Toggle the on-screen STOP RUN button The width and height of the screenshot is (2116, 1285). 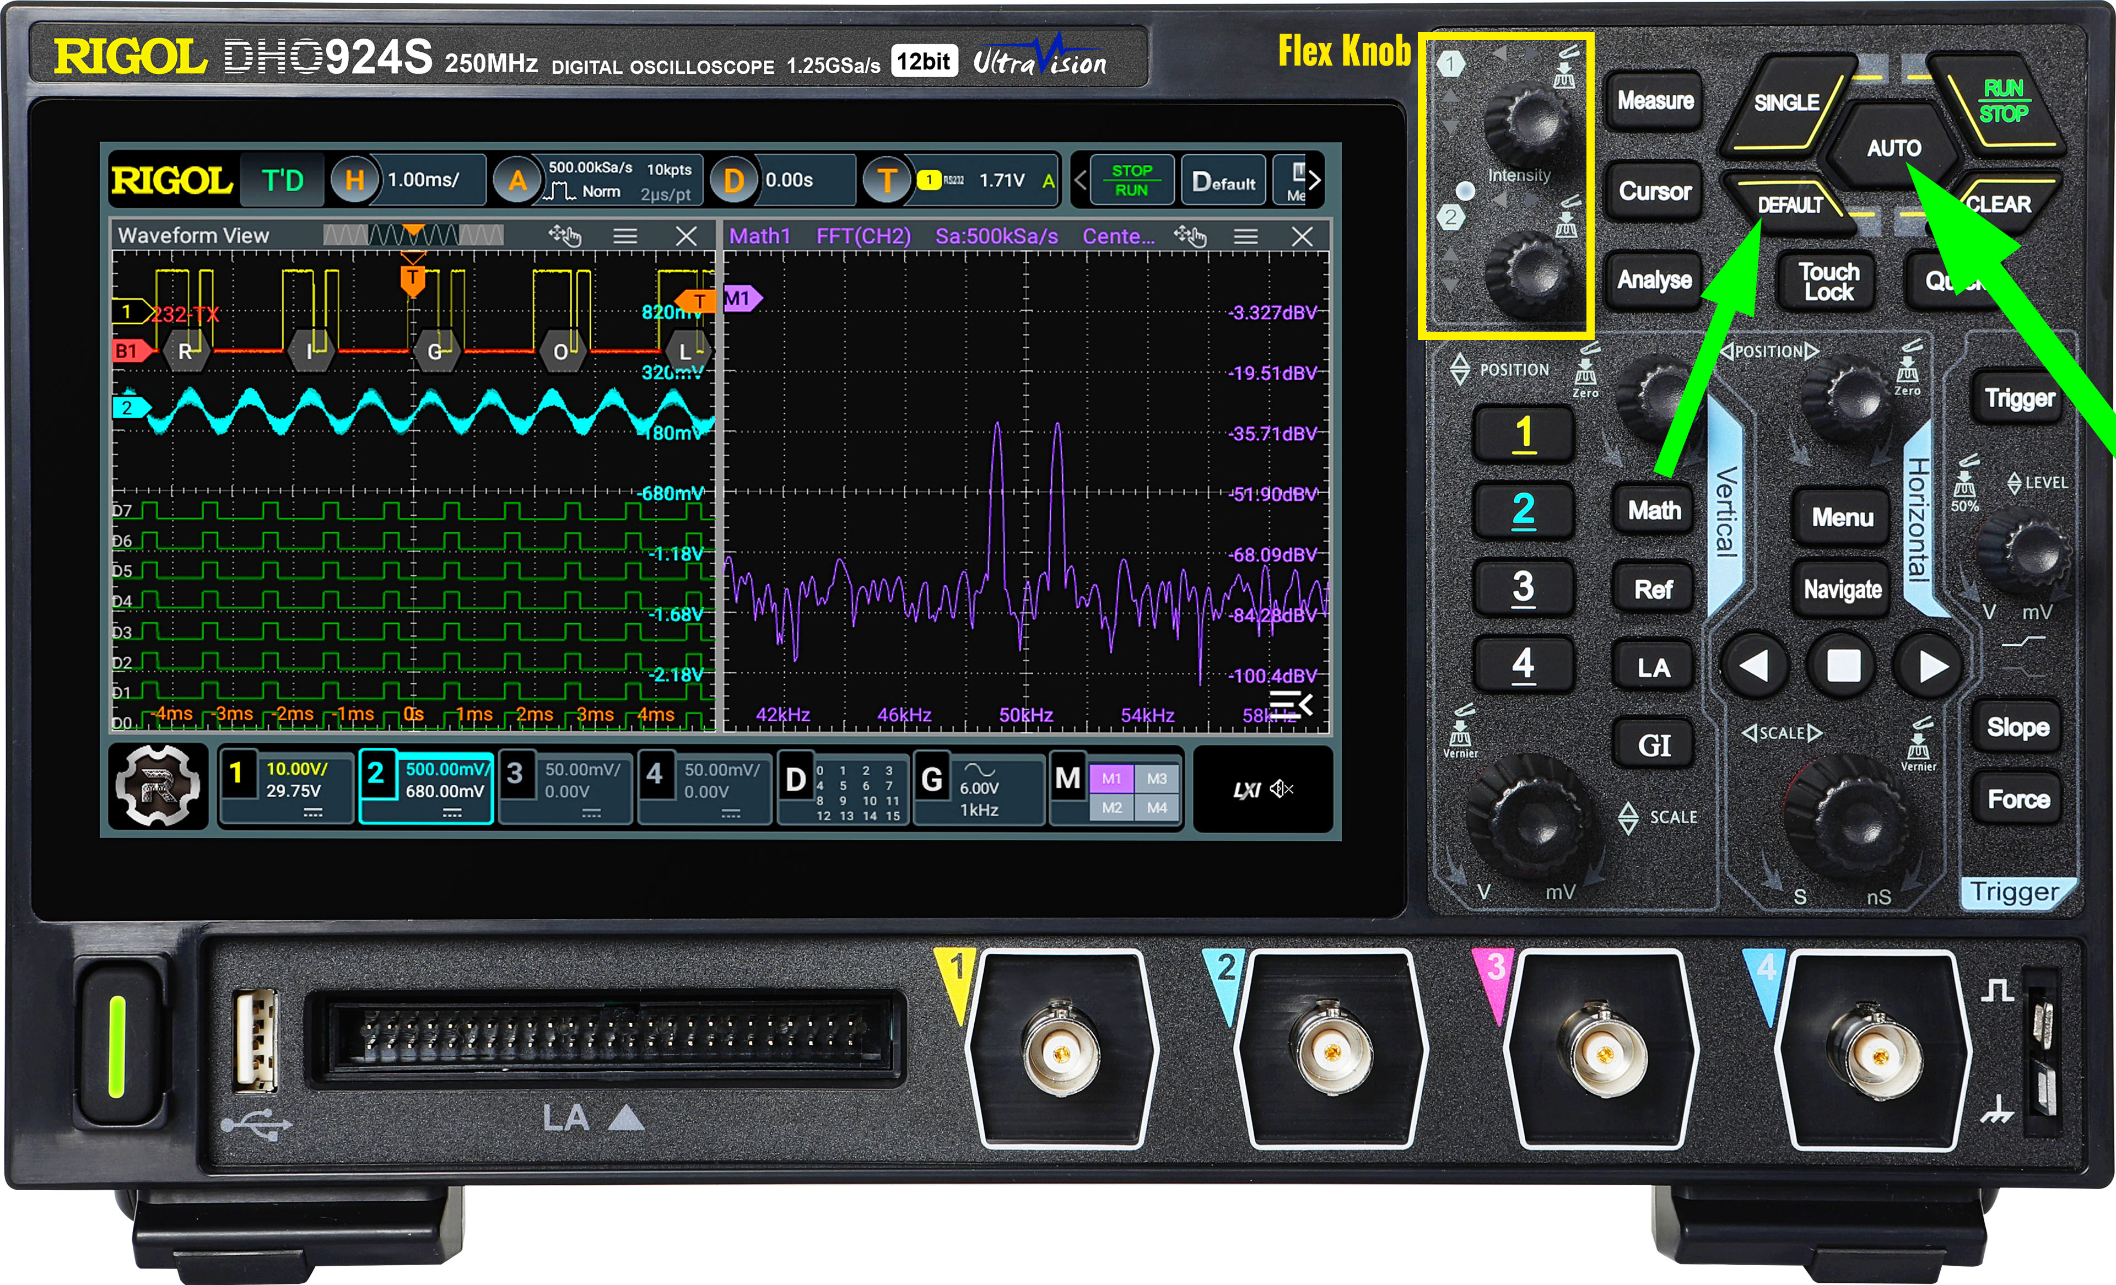pos(1131,180)
